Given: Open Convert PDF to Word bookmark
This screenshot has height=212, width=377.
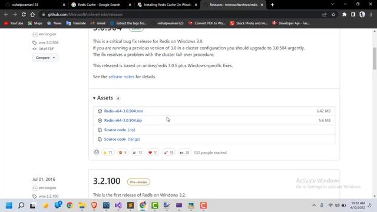Looking at the screenshot, I should tap(207, 23).
